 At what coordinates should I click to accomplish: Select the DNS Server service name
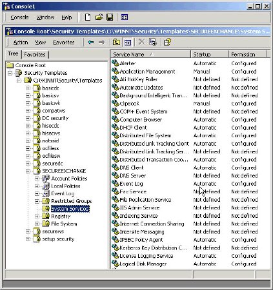133,175
